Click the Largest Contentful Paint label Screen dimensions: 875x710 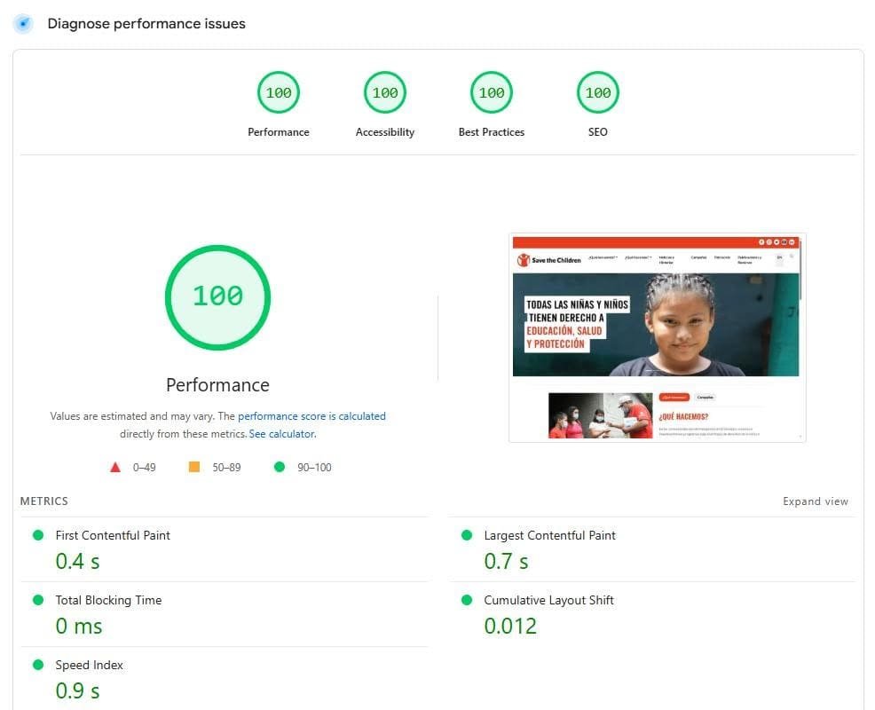pyautogui.click(x=549, y=535)
